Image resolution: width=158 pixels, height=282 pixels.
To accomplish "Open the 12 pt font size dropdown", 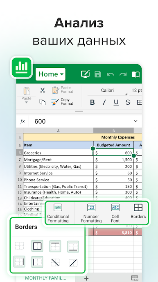I will pos(136,90).
